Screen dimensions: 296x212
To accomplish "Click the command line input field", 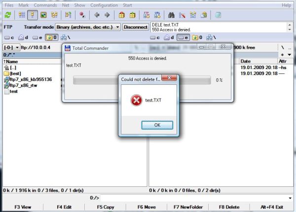I will pos(194,198).
